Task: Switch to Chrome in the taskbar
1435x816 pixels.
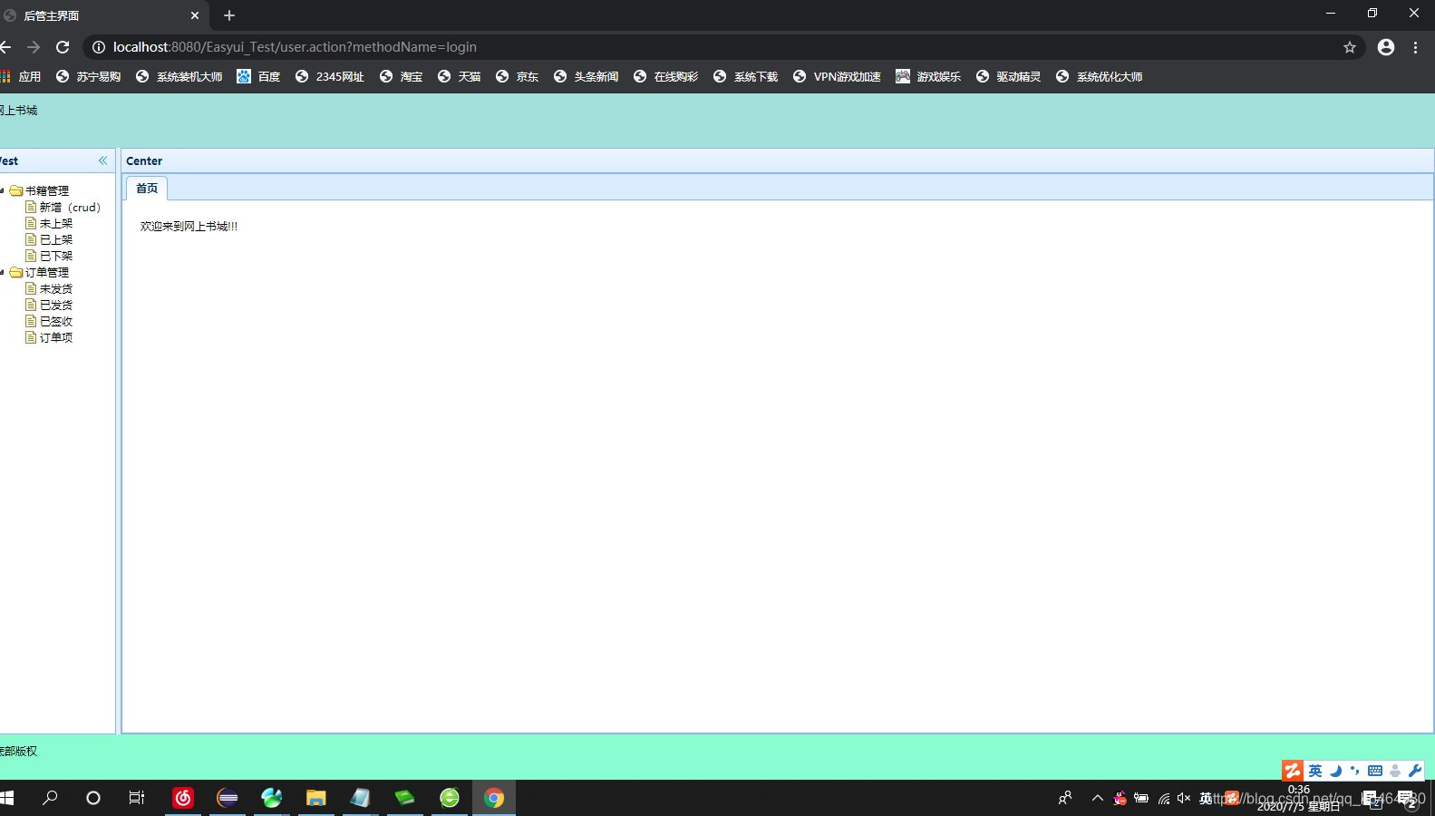Action: click(494, 798)
